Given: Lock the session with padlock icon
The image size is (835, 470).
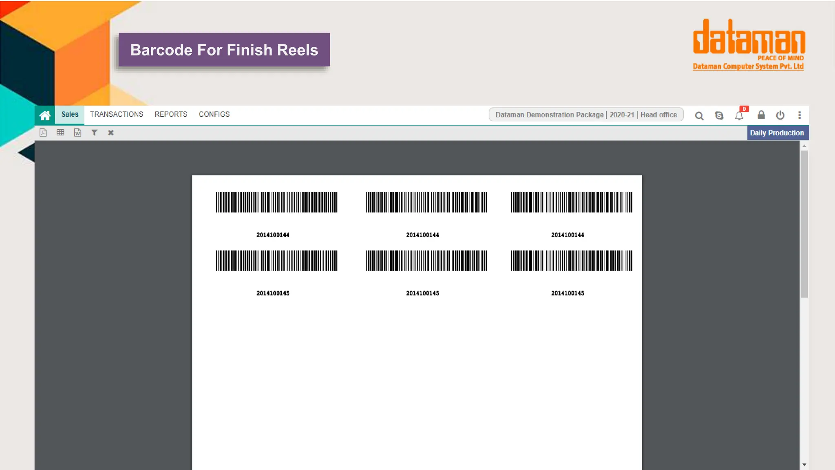Looking at the screenshot, I should pyautogui.click(x=761, y=115).
